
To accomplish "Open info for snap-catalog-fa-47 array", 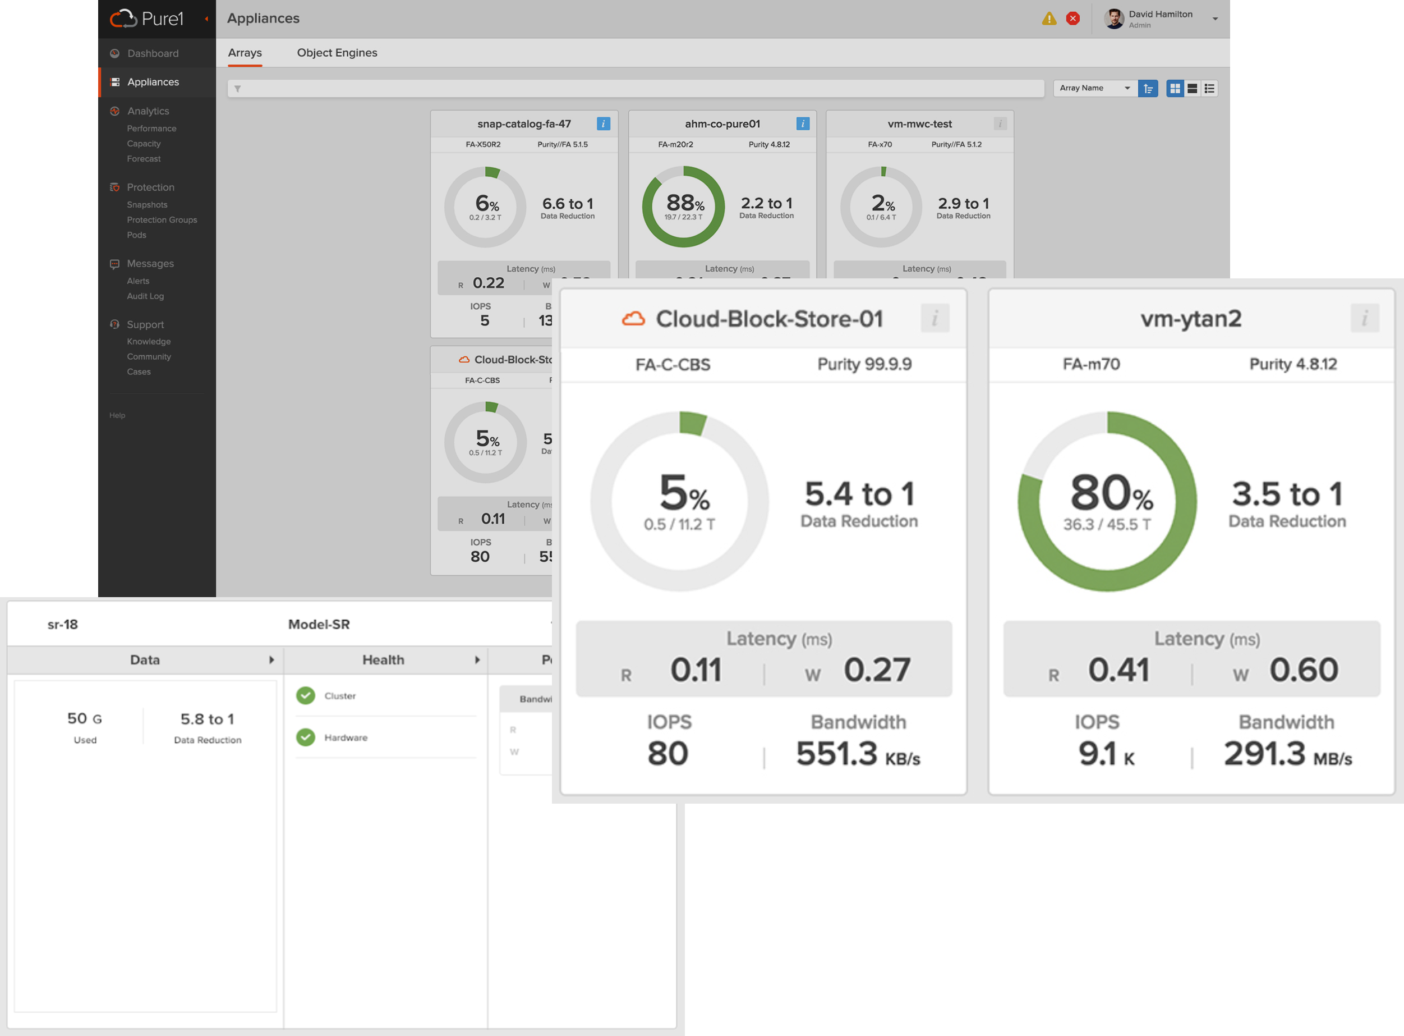I will coord(603,123).
